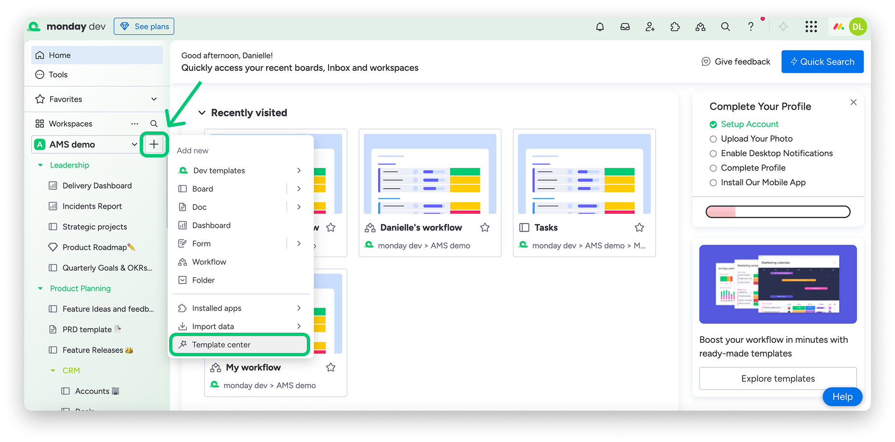
Task: Expand the Dev templates submenu arrow
Action: pyautogui.click(x=299, y=170)
